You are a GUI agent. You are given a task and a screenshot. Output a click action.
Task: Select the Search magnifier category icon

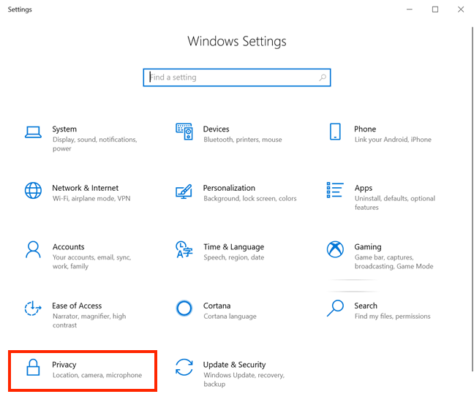coord(335,308)
